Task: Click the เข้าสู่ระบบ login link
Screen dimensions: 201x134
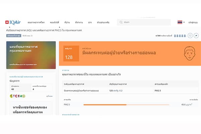Action: click(x=194, y=22)
